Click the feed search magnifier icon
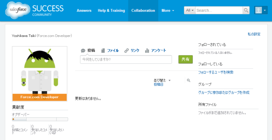 189,81
